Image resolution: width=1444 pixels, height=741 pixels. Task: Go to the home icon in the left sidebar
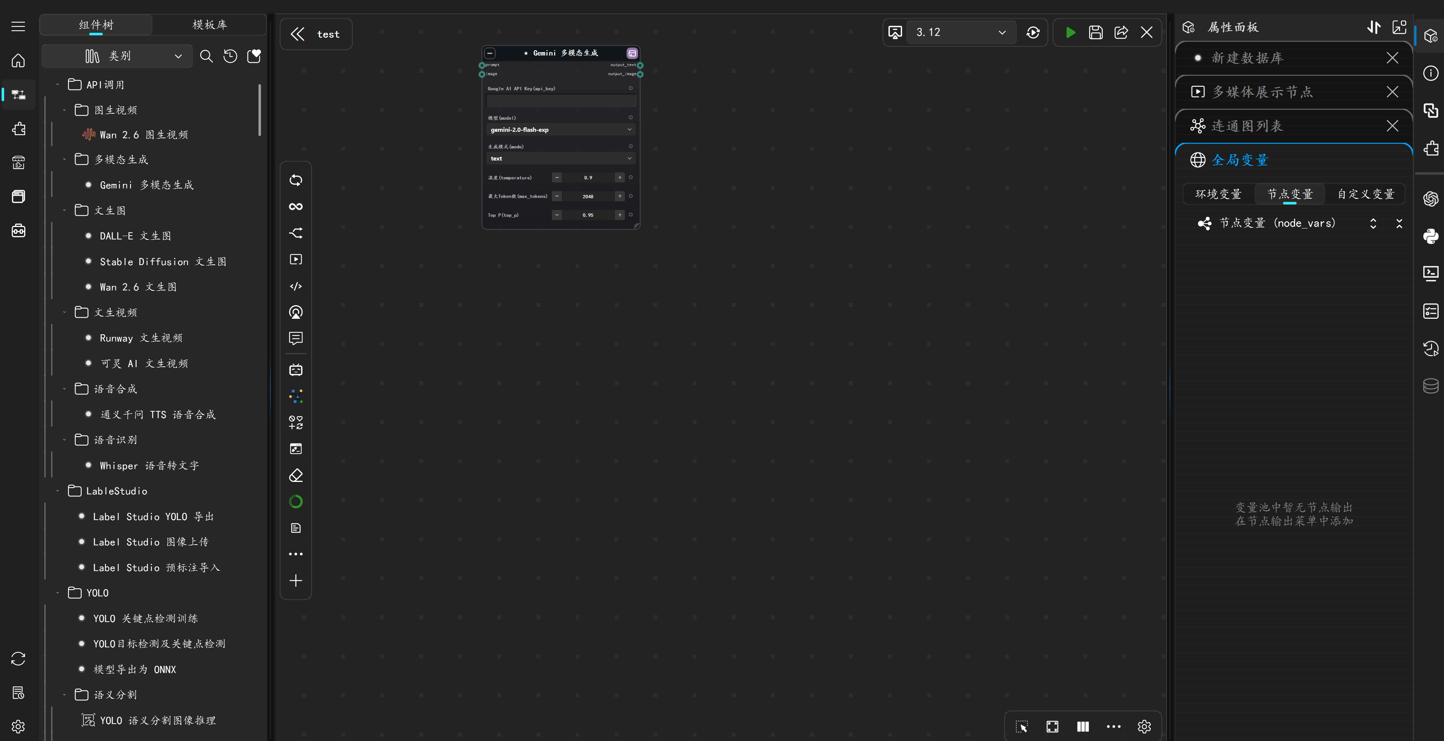click(18, 60)
